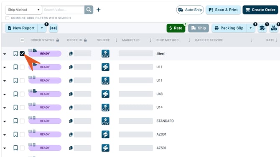This screenshot has height=157, width=280.
Task: Copy order ID of U48 row
Action: coord(71,94)
